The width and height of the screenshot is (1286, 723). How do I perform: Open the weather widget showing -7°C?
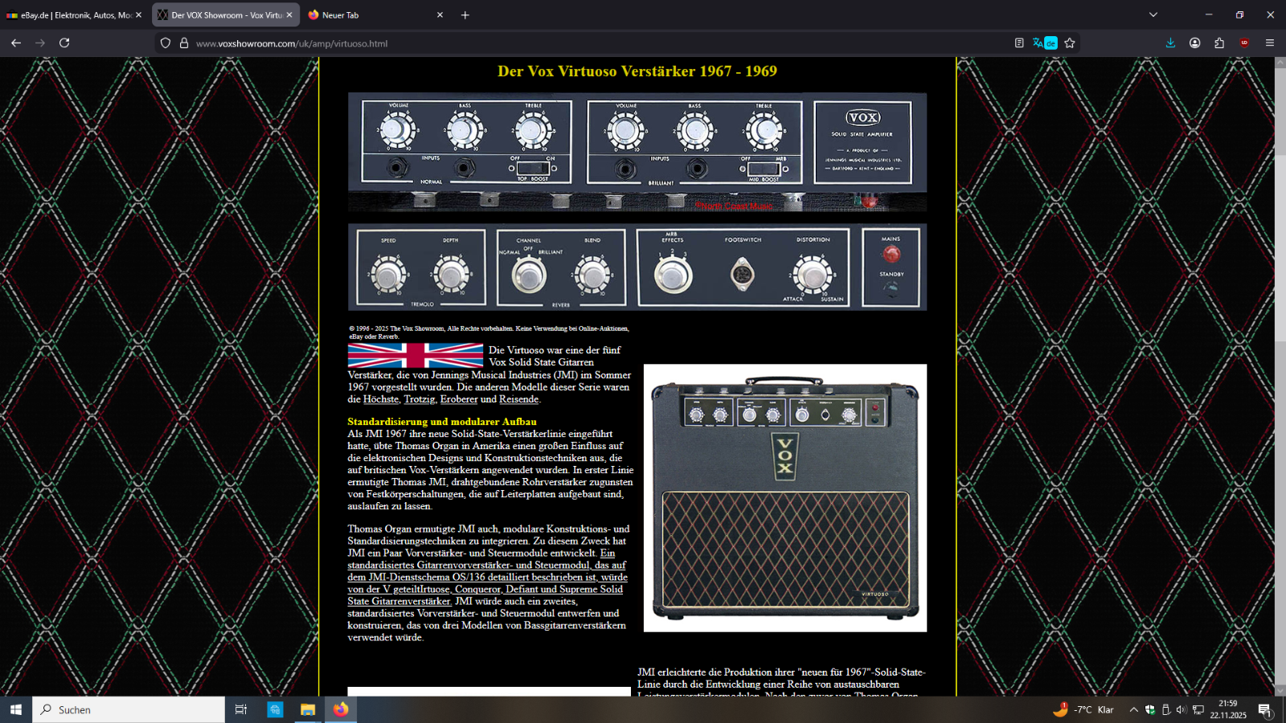coord(1083,709)
